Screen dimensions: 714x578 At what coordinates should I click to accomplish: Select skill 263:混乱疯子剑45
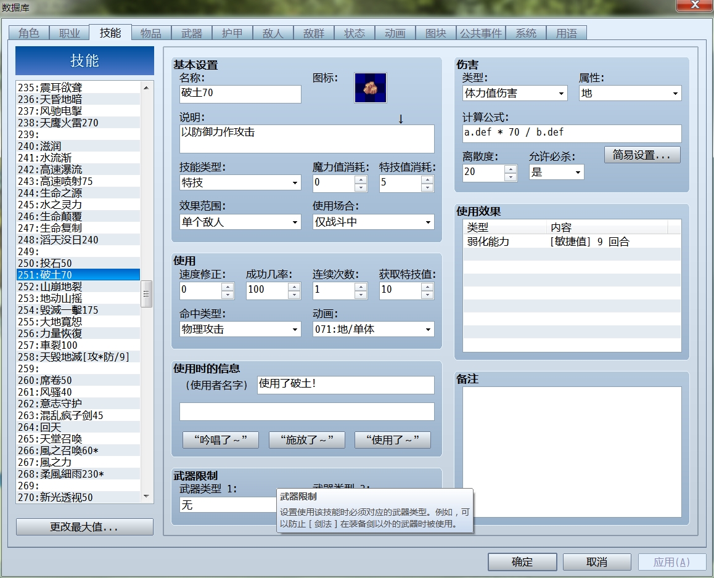(78, 415)
